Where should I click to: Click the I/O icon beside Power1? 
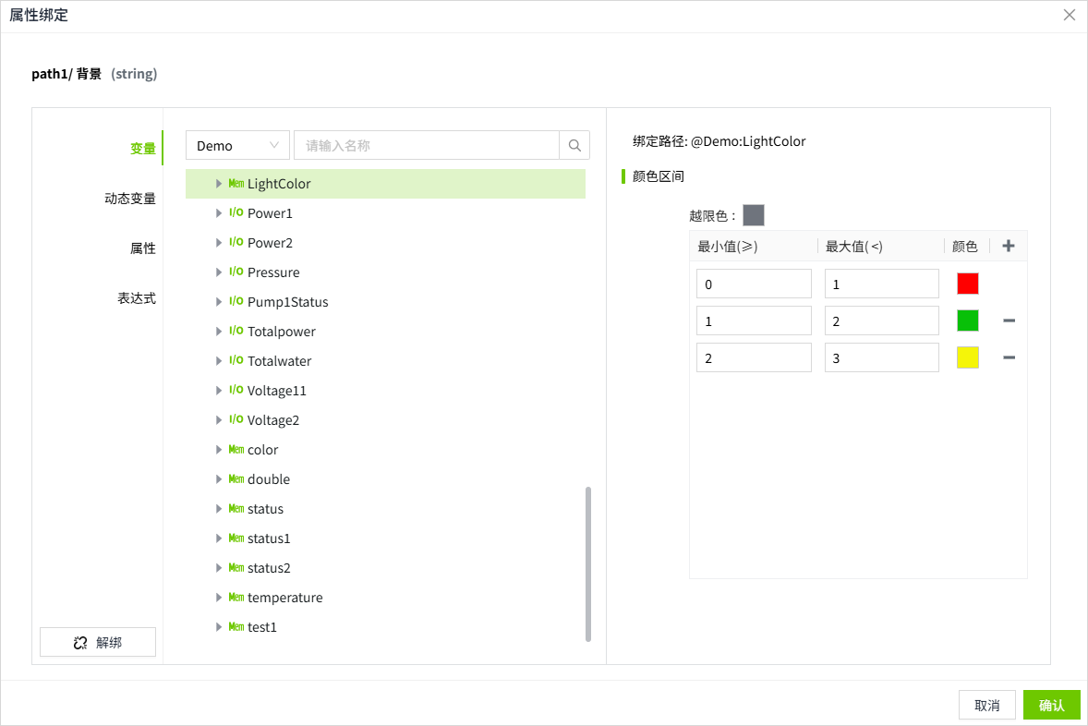coord(236,213)
